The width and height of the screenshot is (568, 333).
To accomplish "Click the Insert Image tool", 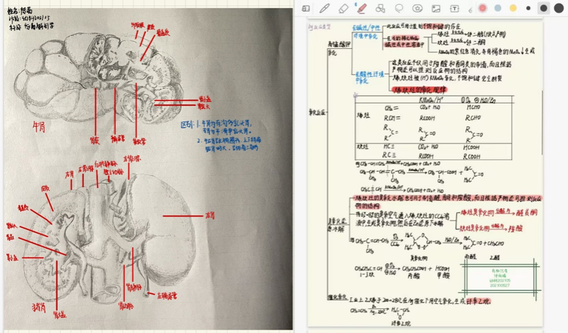I will (436, 8).
